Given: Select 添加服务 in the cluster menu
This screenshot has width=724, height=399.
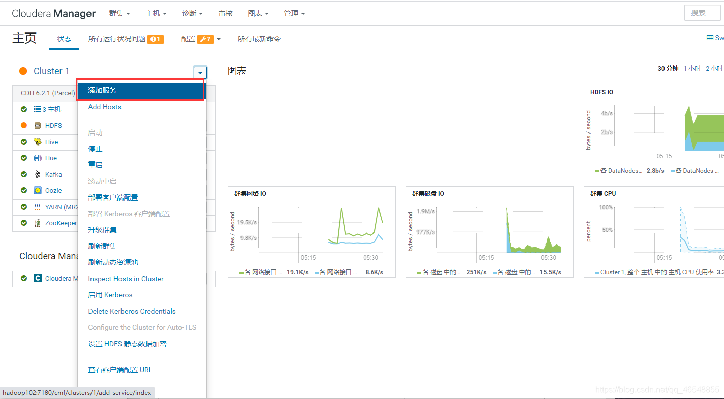Looking at the screenshot, I should click(142, 90).
